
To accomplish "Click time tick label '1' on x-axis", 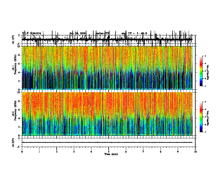I will pos(39,152).
